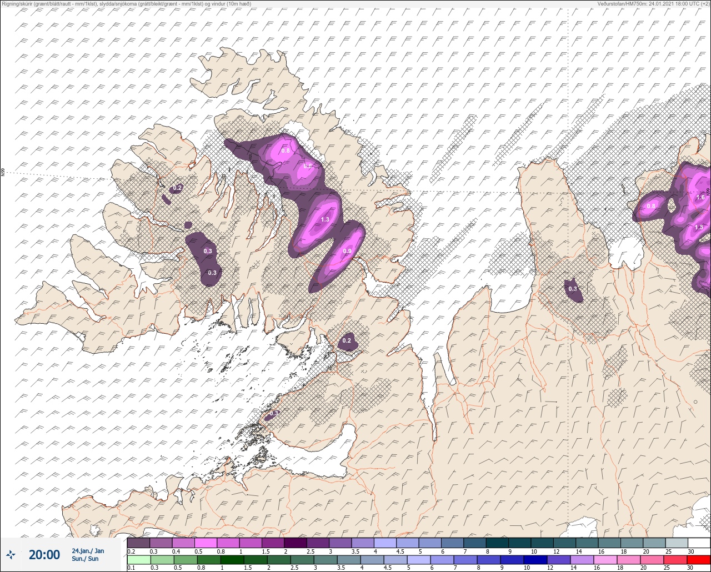Viewport: 711px width, 572px height.
Task: Select the upper-row 30 white swatch
Action: (699, 543)
